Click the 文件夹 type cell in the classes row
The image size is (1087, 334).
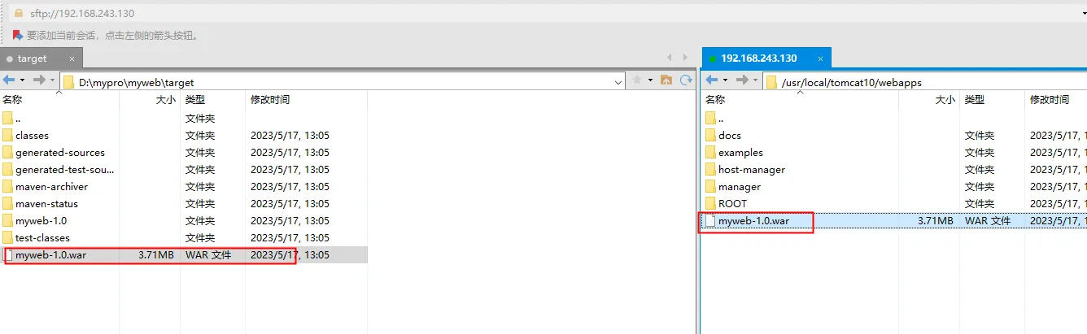pos(200,136)
